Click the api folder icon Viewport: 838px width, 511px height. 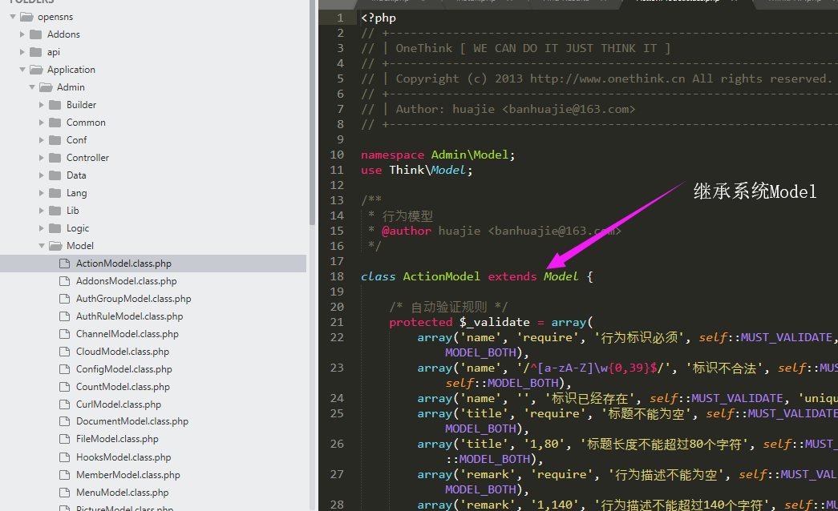[x=36, y=52]
